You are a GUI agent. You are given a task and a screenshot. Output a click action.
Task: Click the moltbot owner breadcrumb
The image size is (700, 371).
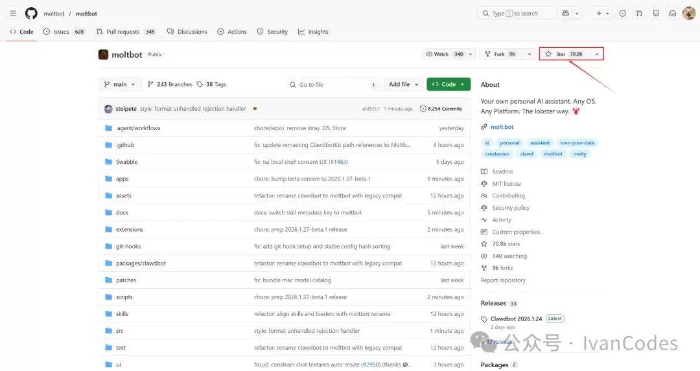click(54, 14)
